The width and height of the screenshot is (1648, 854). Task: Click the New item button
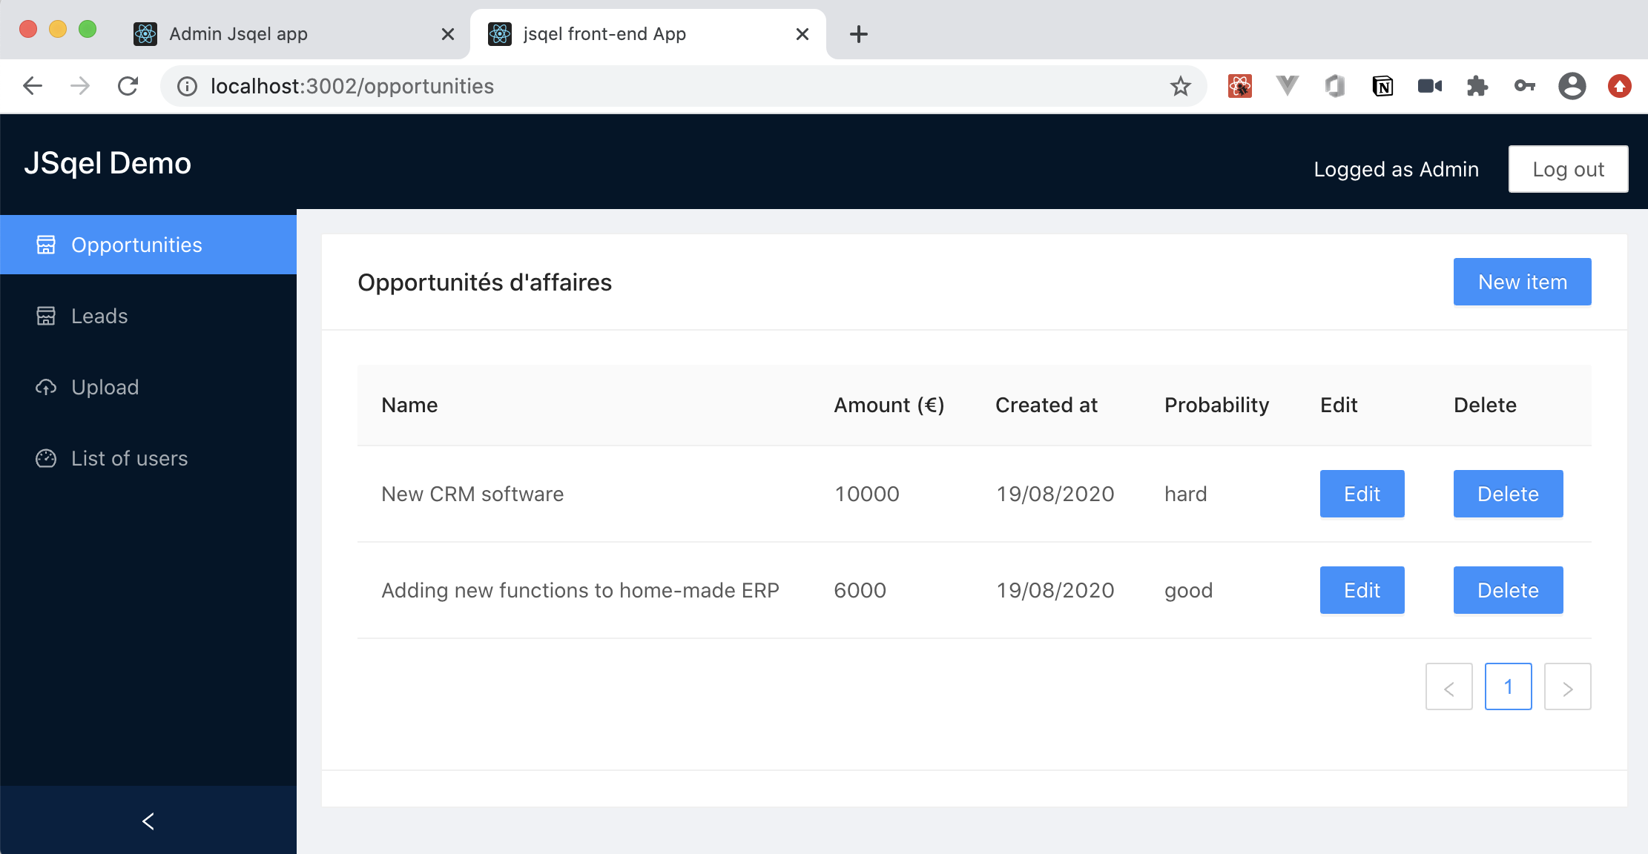pos(1522,282)
